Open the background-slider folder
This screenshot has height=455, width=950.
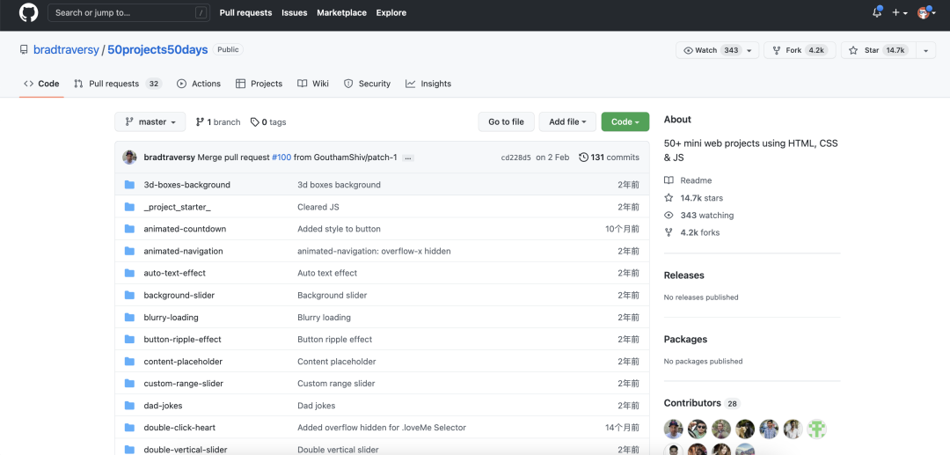179,295
